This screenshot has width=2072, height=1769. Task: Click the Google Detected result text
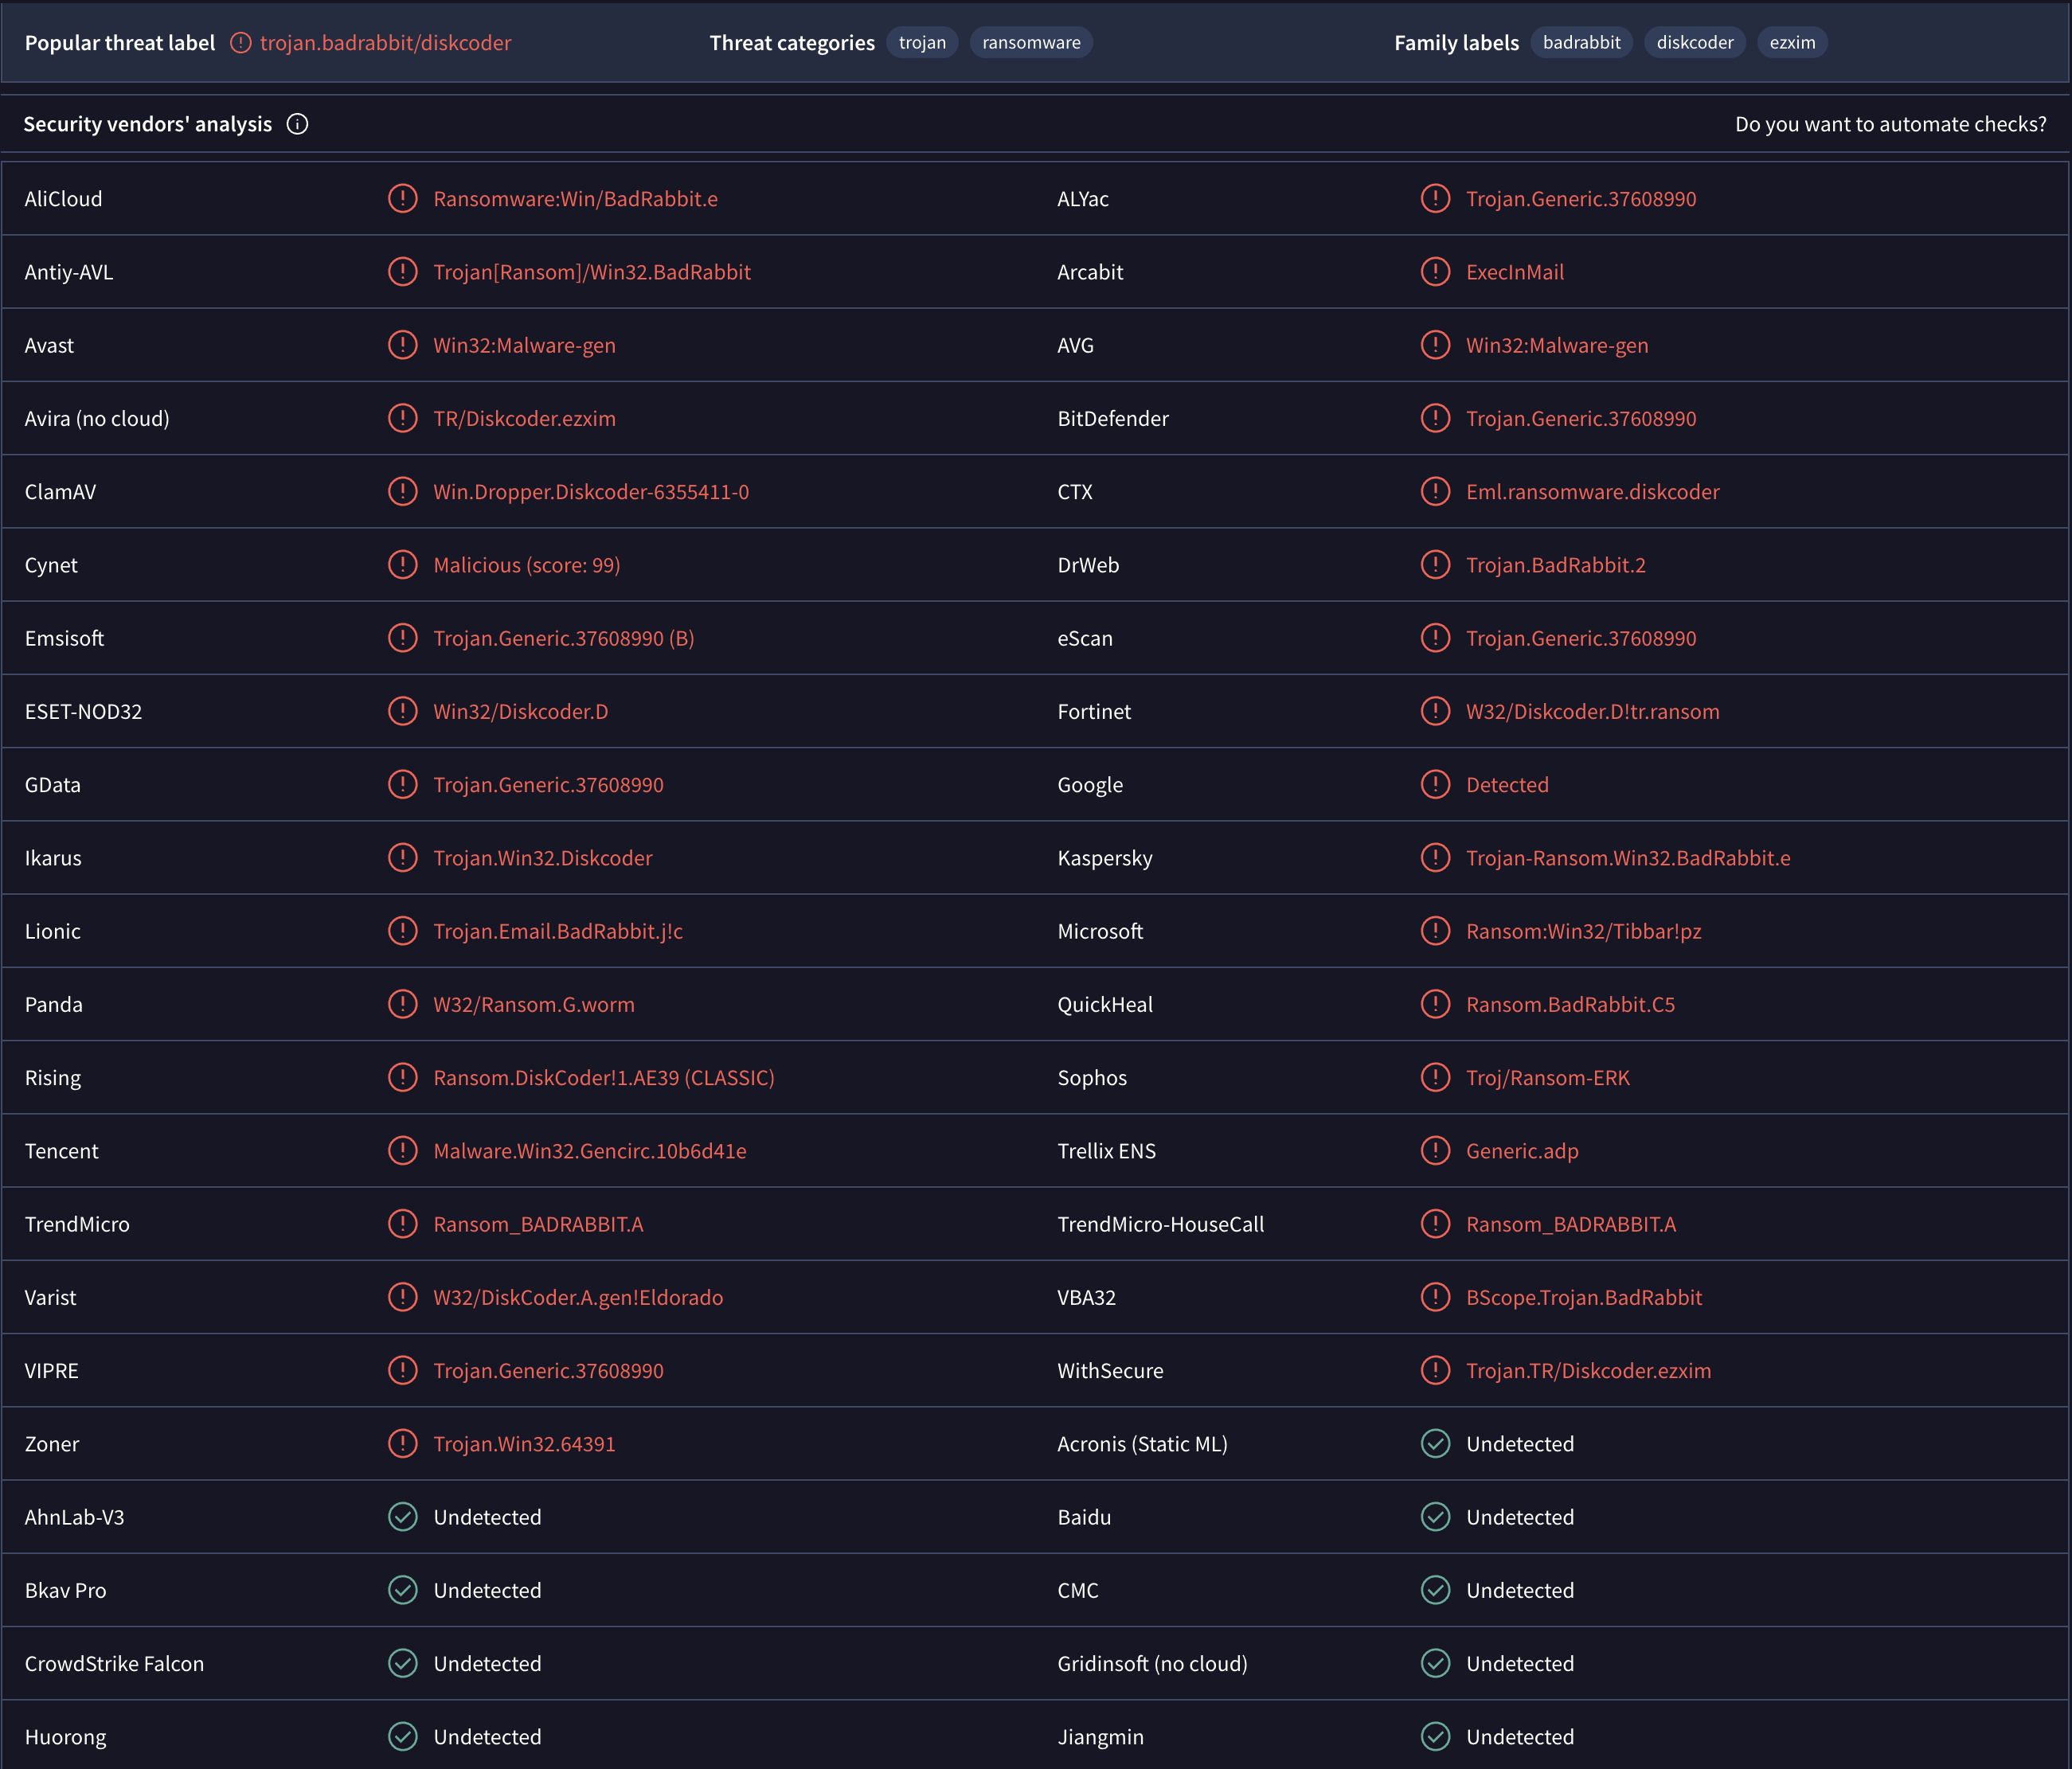1507,785
